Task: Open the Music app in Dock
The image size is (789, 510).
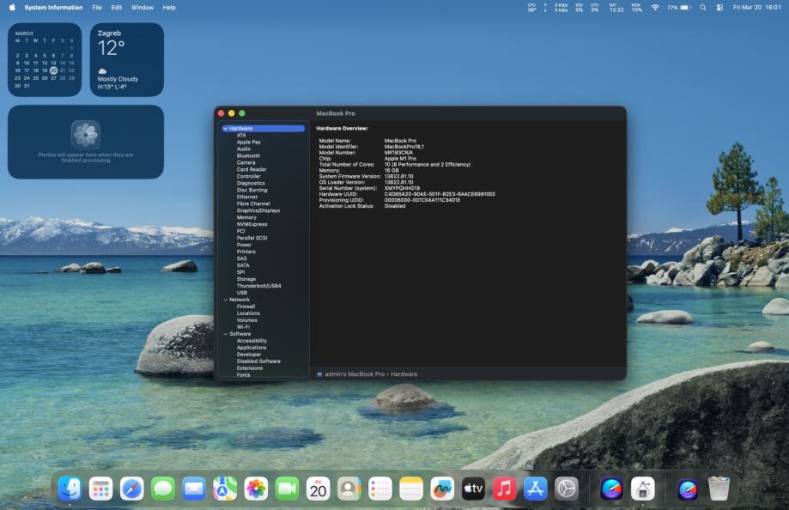Action: point(505,489)
